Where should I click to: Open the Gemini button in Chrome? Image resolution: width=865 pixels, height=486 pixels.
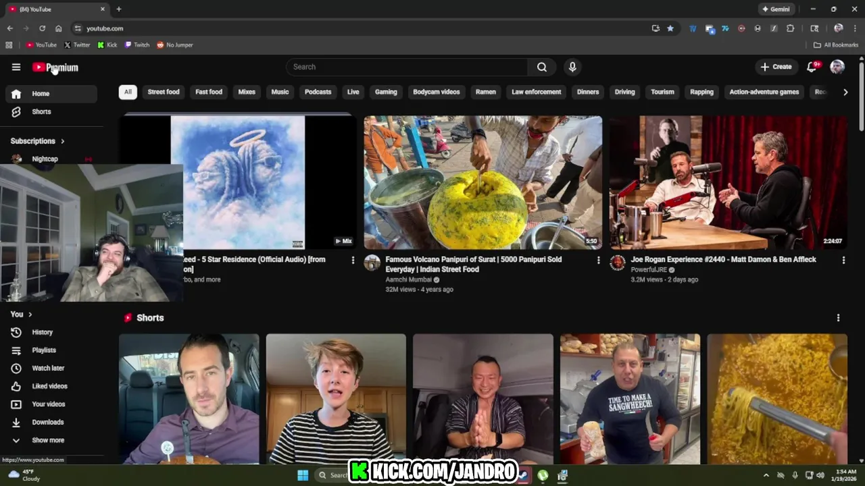click(x=776, y=9)
